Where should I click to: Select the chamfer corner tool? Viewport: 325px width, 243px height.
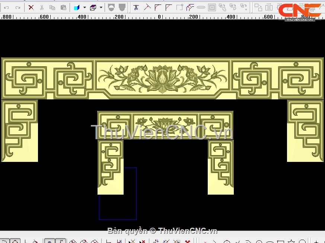[x=169, y=7]
